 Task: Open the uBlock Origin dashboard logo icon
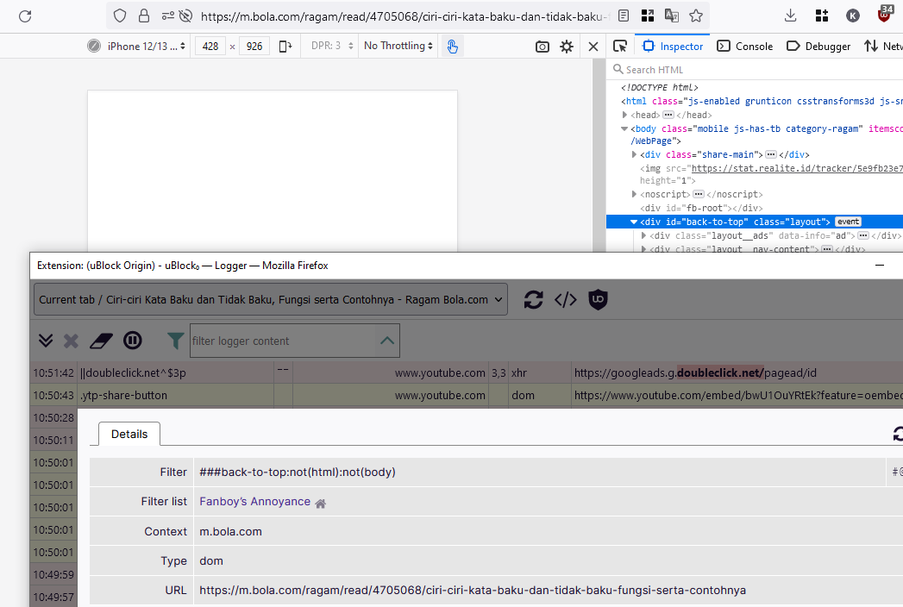598,299
